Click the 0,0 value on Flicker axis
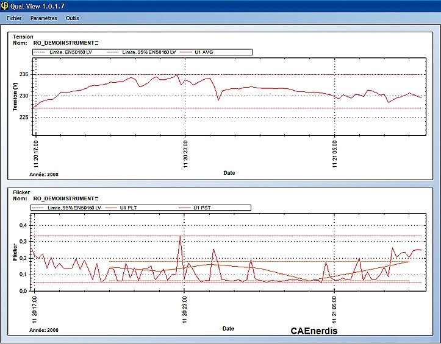Screen dimensions: 441x344 click(x=23, y=291)
